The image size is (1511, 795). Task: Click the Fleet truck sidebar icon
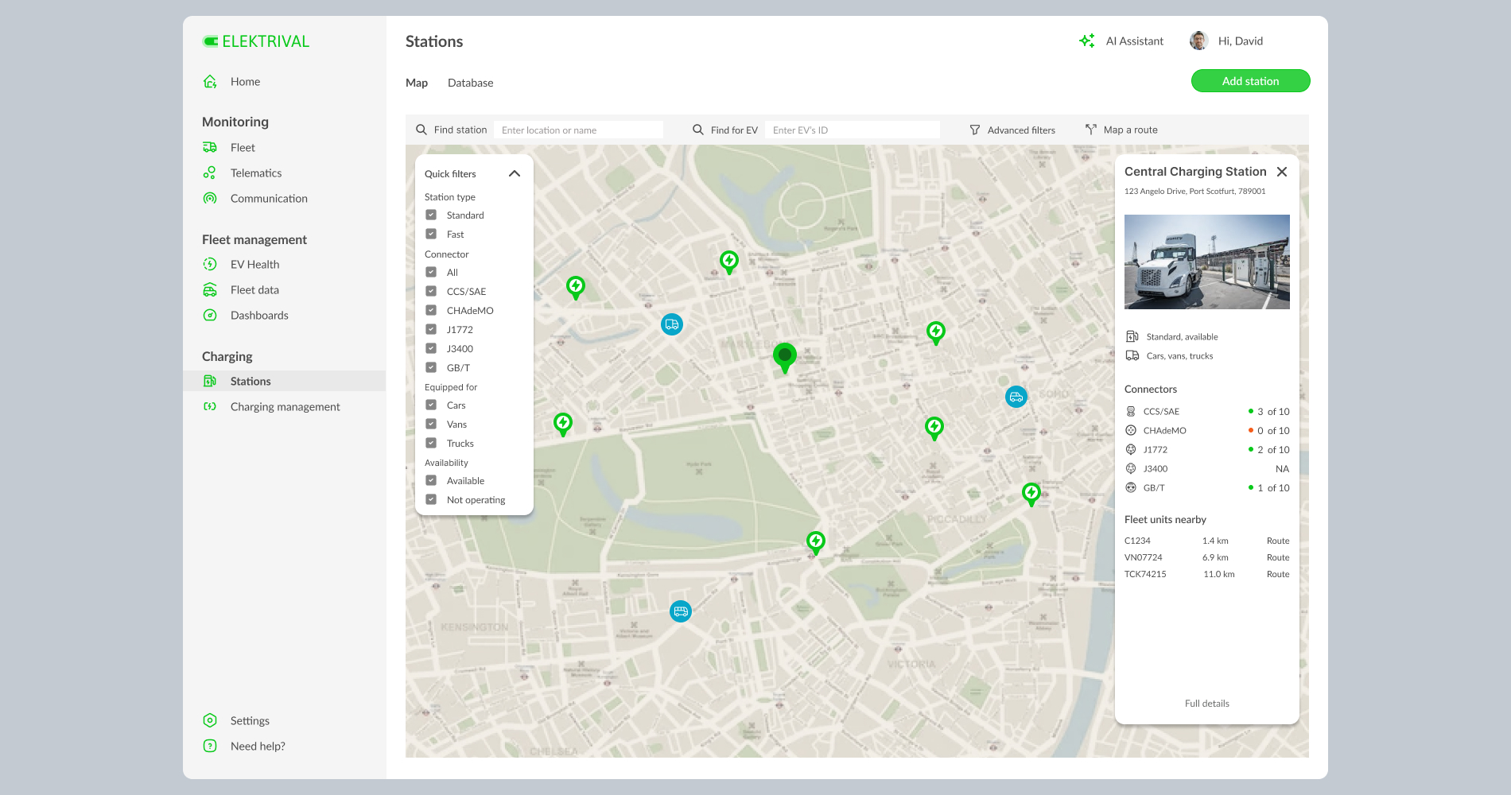pos(210,147)
